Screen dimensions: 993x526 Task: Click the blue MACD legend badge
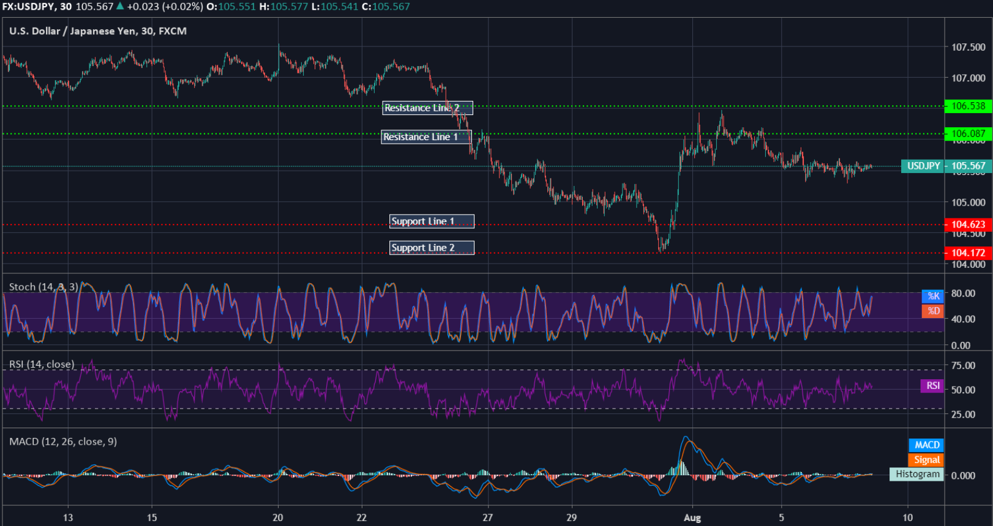pyautogui.click(x=926, y=445)
